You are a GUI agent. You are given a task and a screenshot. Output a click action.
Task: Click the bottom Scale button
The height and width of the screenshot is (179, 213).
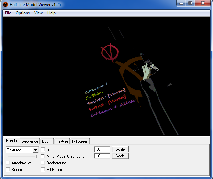120,156
